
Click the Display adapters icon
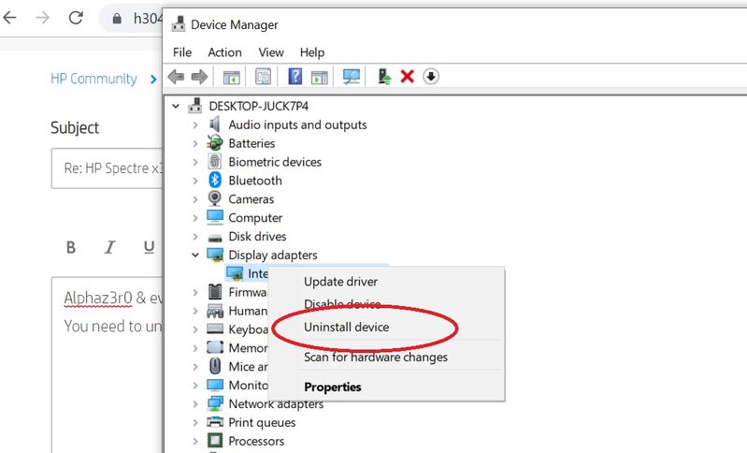(x=215, y=255)
